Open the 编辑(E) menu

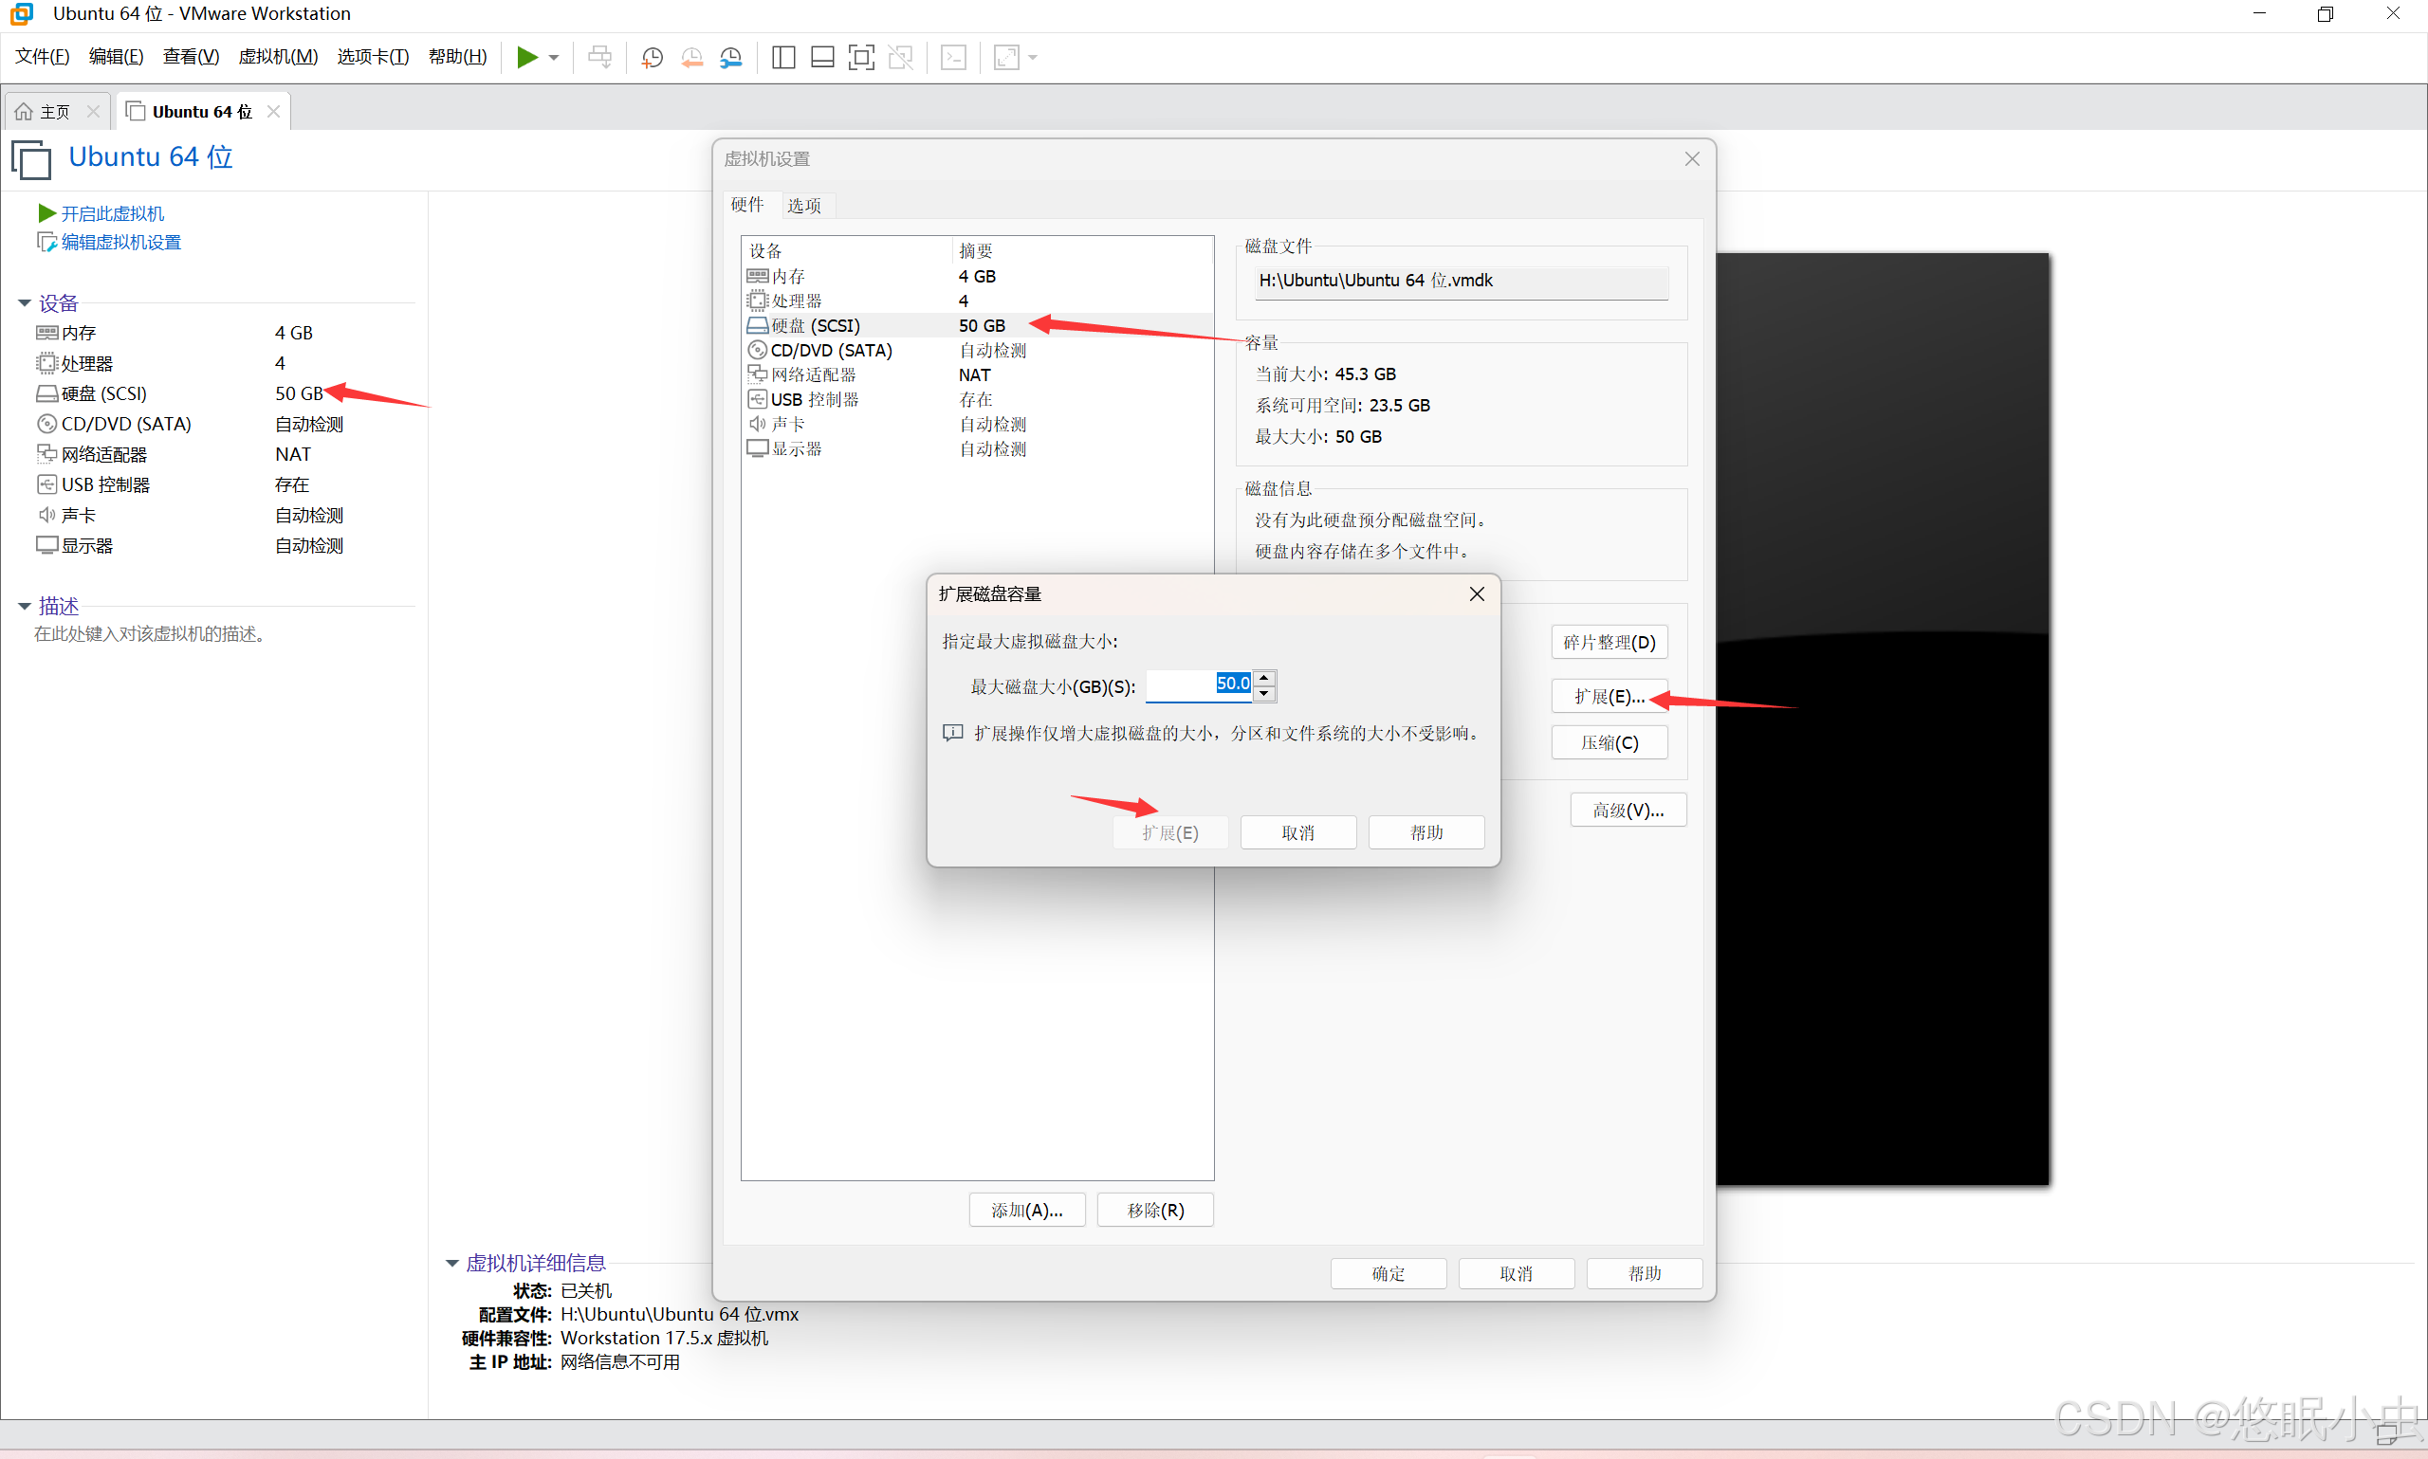pyautogui.click(x=116, y=57)
